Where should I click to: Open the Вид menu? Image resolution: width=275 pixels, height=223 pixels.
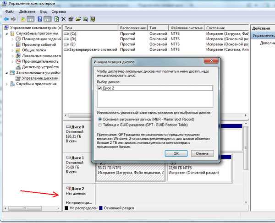(44, 11)
